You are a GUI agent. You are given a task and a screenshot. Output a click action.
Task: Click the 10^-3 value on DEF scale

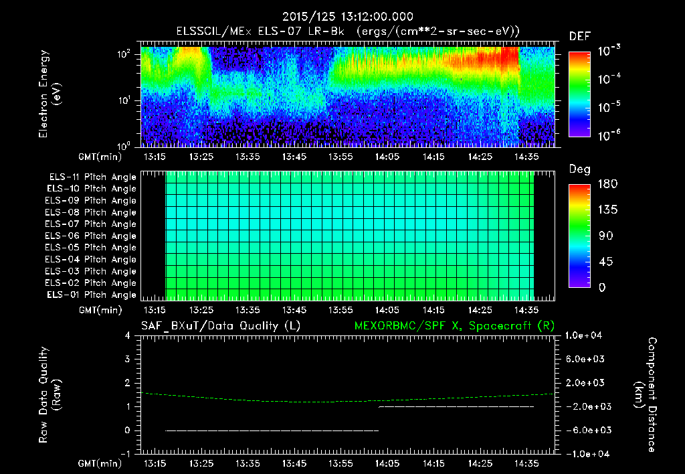(x=609, y=51)
